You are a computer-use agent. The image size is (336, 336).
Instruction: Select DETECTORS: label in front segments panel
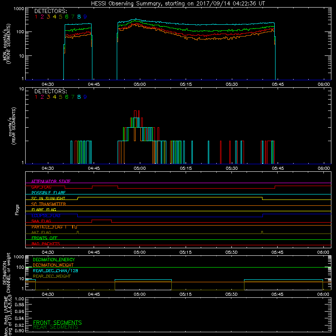(x=50, y=11)
